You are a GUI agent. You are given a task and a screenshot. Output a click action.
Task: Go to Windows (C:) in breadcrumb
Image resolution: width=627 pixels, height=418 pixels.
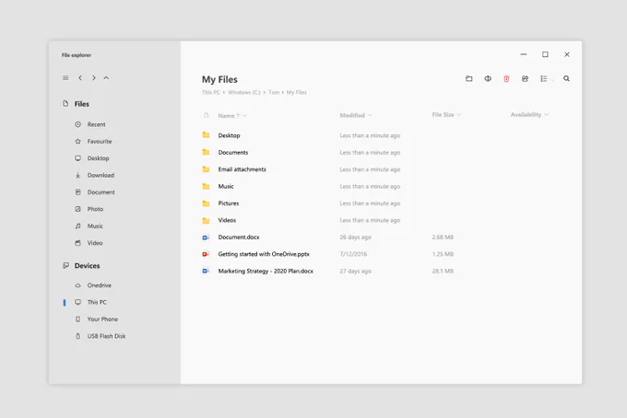[244, 92]
